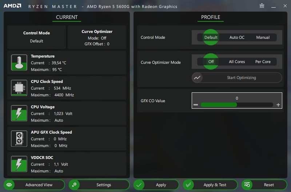Click Start Optimizing button
Viewport: 291px width, 192px height.
237,78
